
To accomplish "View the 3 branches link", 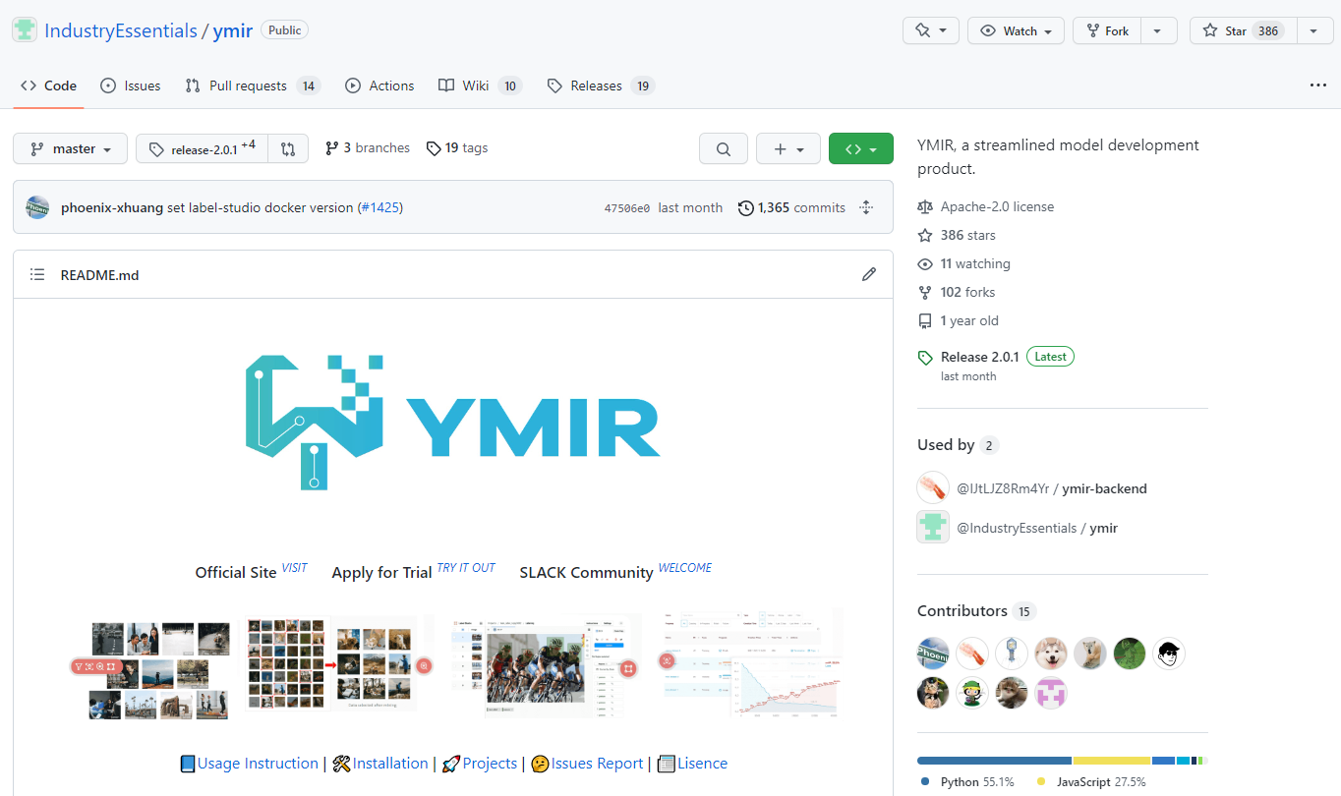I will [367, 148].
